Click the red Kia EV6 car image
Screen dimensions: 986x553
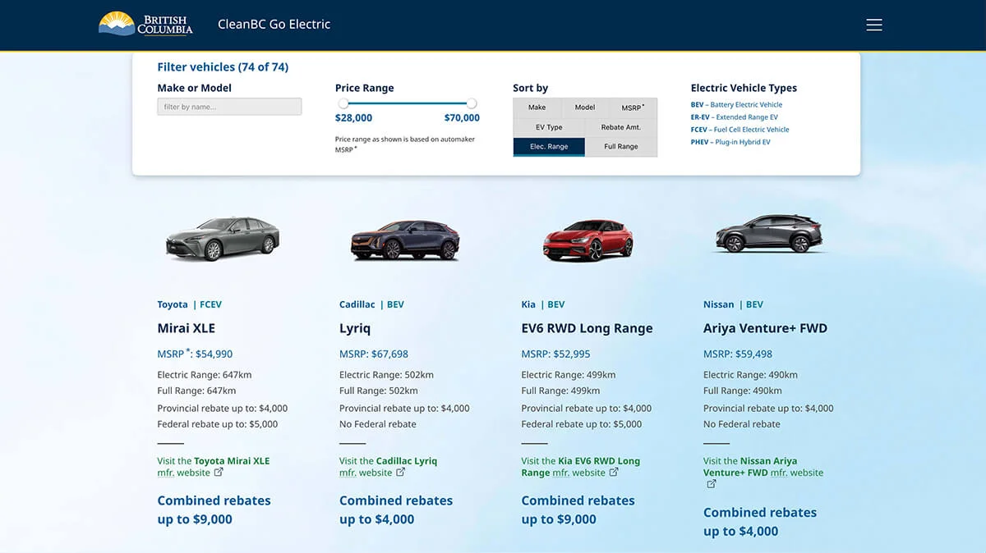(x=587, y=239)
